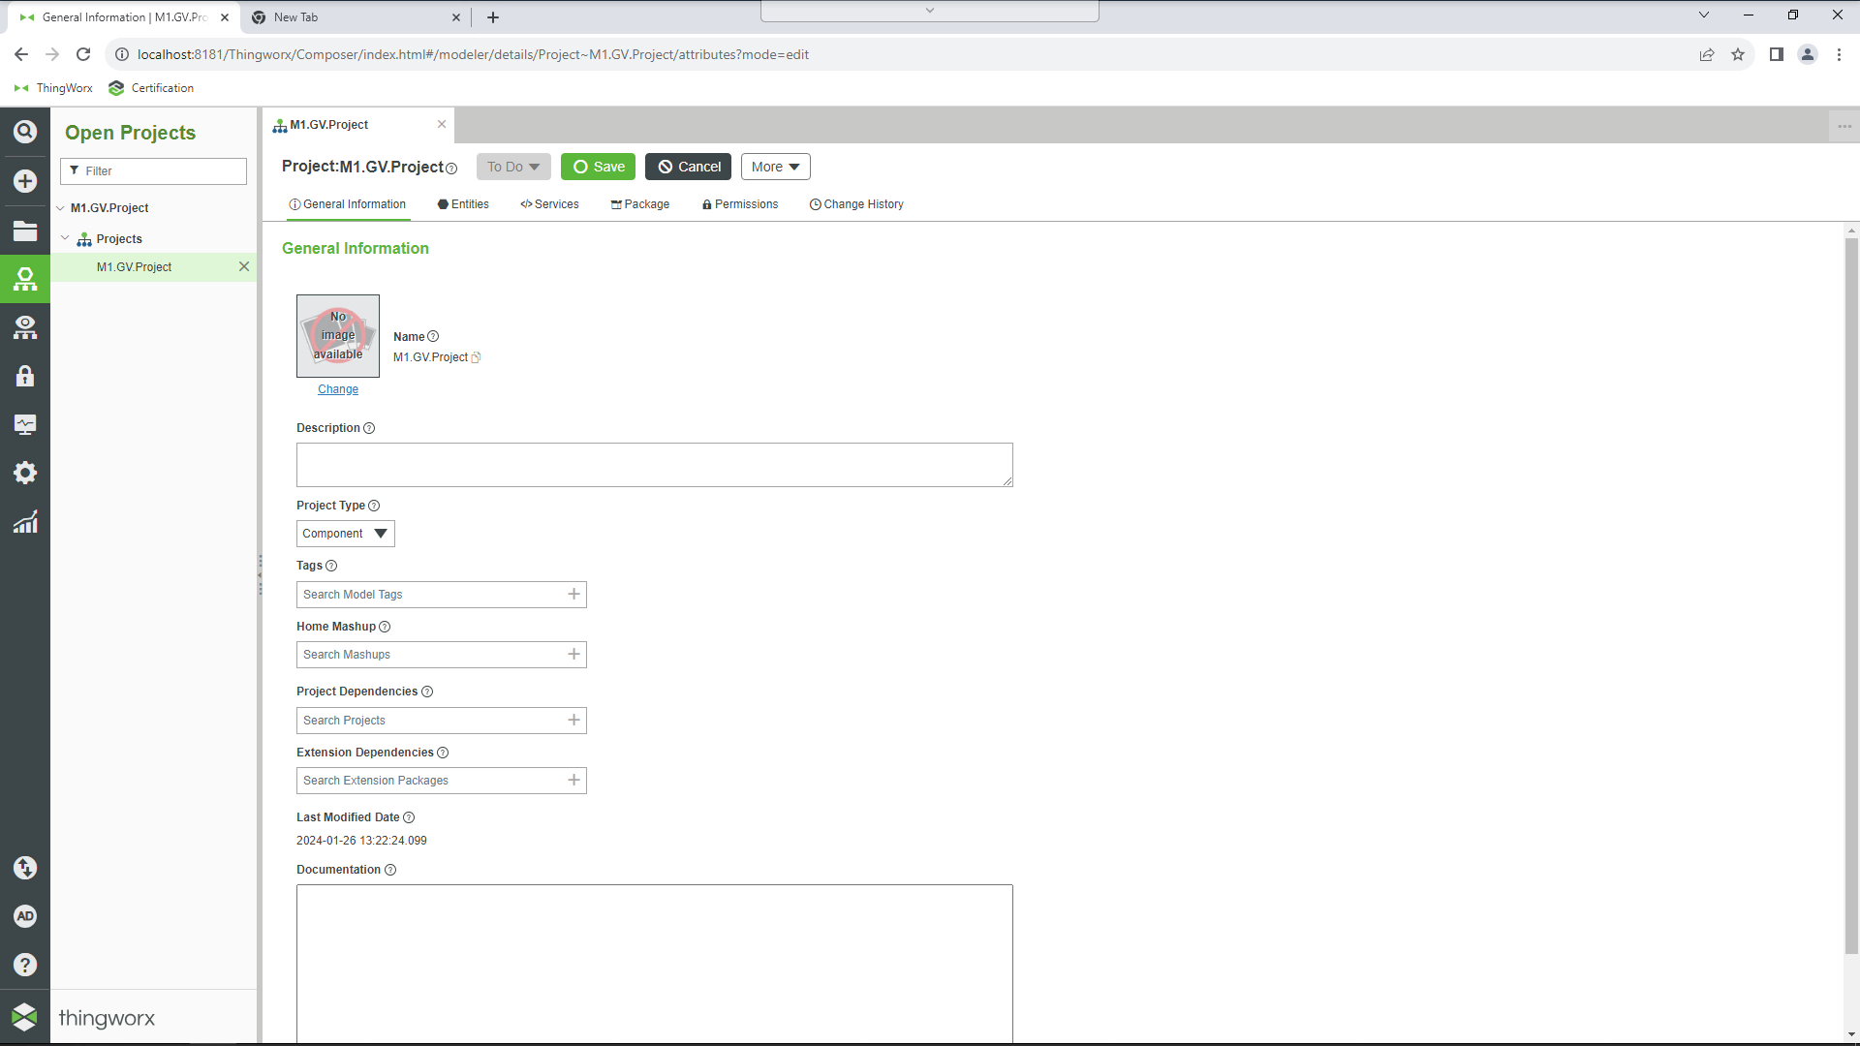Add mashup with Home Mashup plus icon
1860x1046 pixels.
[573, 655]
